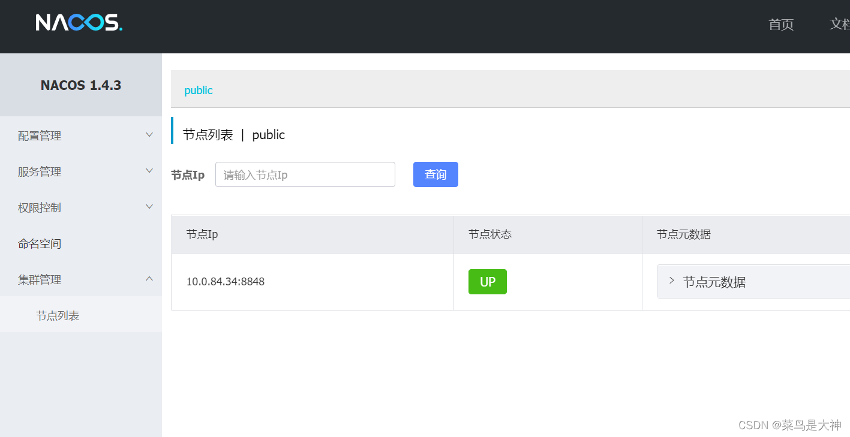850x437 pixels.
Task: Click the chevron next to 配置管理
Action: (x=149, y=135)
